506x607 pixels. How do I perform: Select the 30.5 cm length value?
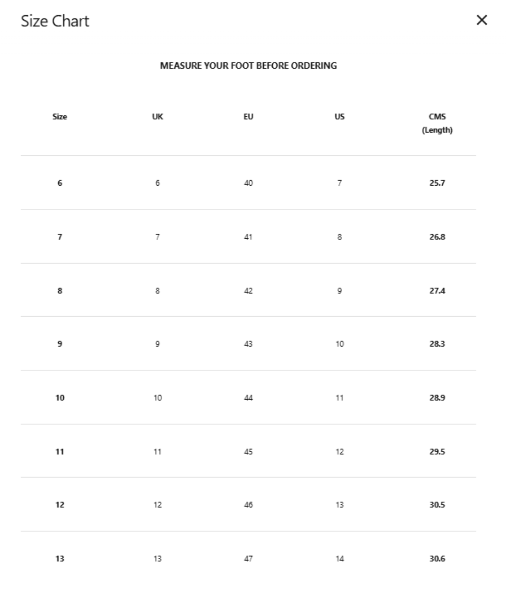pyautogui.click(x=437, y=505)
